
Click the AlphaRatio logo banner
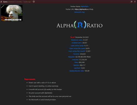point(79,25)
